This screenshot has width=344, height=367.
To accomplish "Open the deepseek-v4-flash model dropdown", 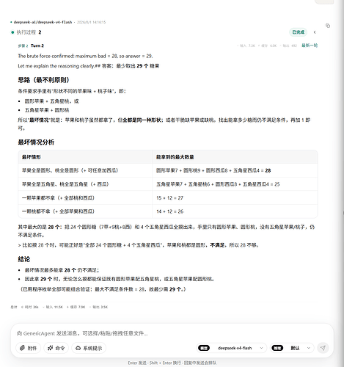I will coord(240,348).
